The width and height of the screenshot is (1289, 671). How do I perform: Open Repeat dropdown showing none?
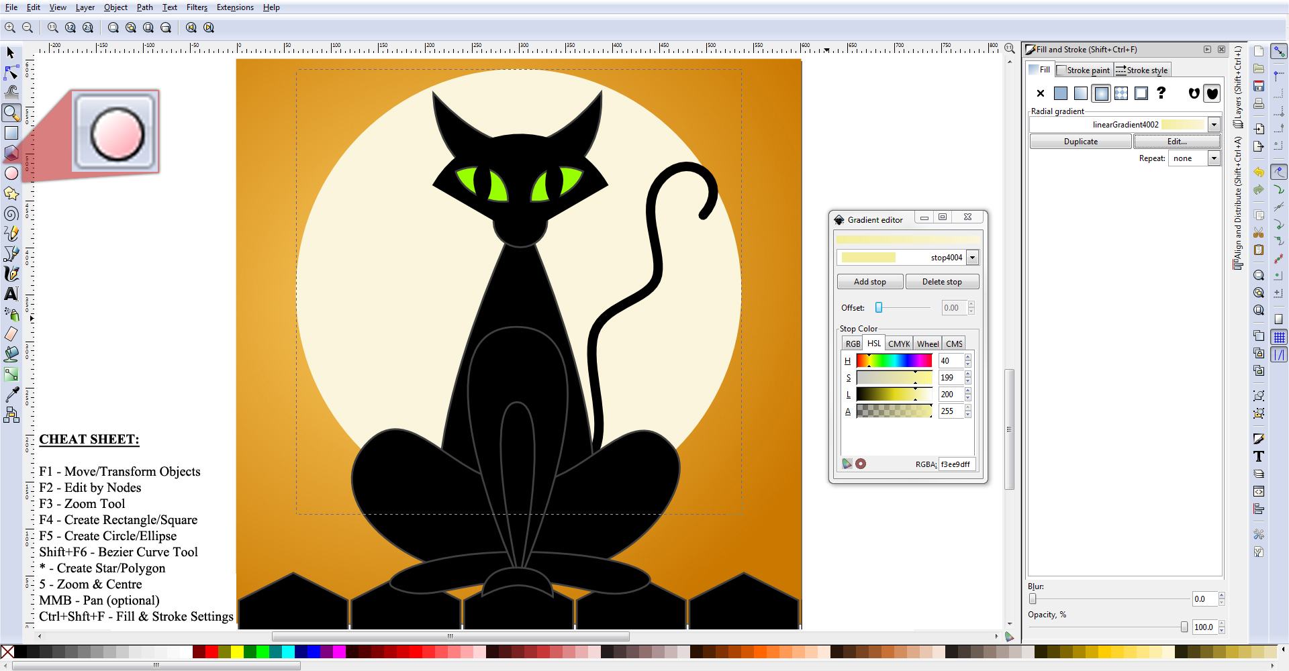[x=1214, y=158]
